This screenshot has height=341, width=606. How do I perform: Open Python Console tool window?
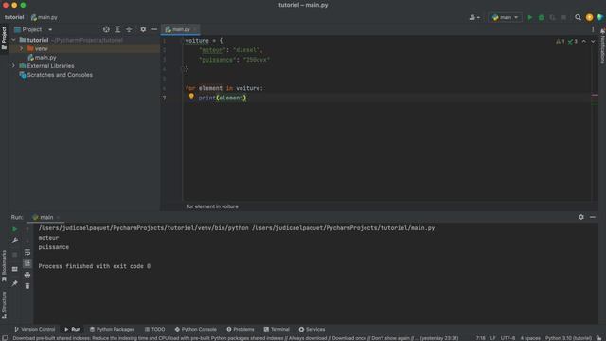(196, 329)
